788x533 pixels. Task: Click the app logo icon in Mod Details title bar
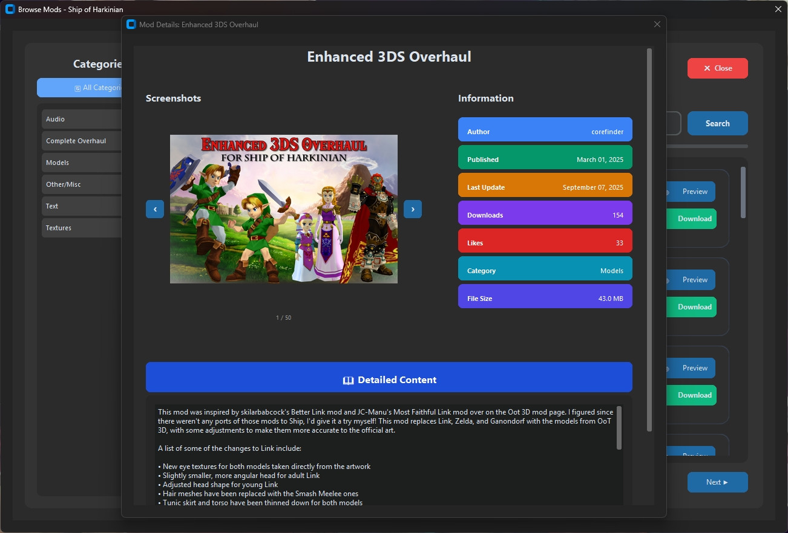(131, 24)
